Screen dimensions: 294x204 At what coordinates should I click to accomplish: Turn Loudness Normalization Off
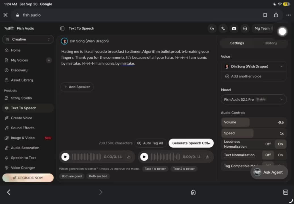click(x=268, y=144)
